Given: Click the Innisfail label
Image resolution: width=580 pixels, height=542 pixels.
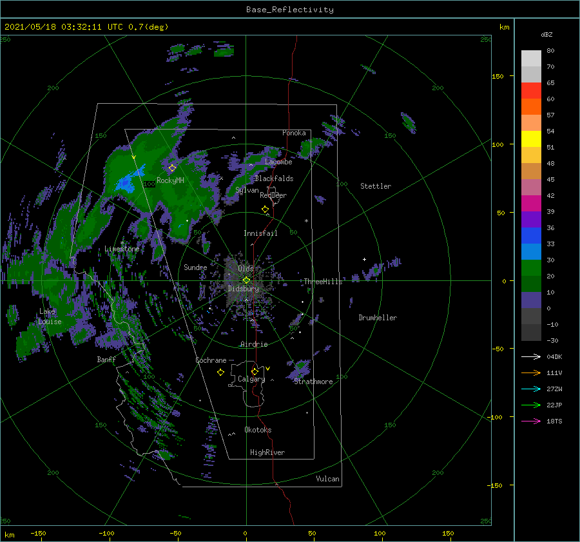Looking at the screenshot, I should [260, 233].
